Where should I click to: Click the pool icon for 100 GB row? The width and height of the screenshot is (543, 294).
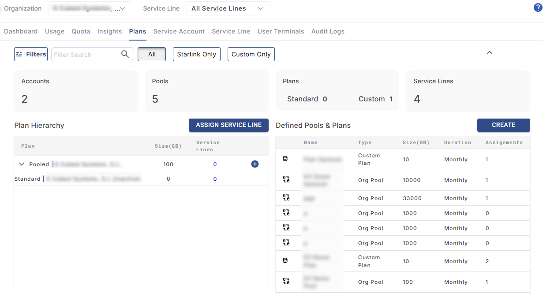pyautogui.click(x=286, y=282)
